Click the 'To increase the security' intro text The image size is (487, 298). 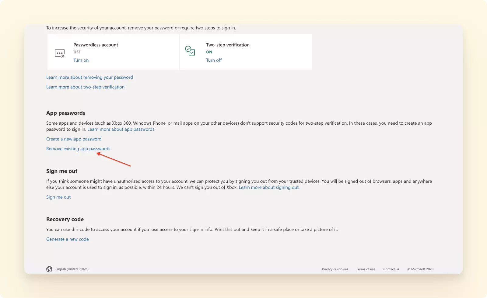click(141, 28)
